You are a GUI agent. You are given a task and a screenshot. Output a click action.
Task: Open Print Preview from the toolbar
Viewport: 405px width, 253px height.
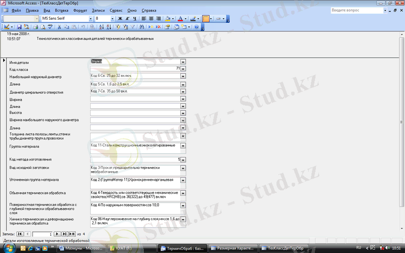coord(43,27)
